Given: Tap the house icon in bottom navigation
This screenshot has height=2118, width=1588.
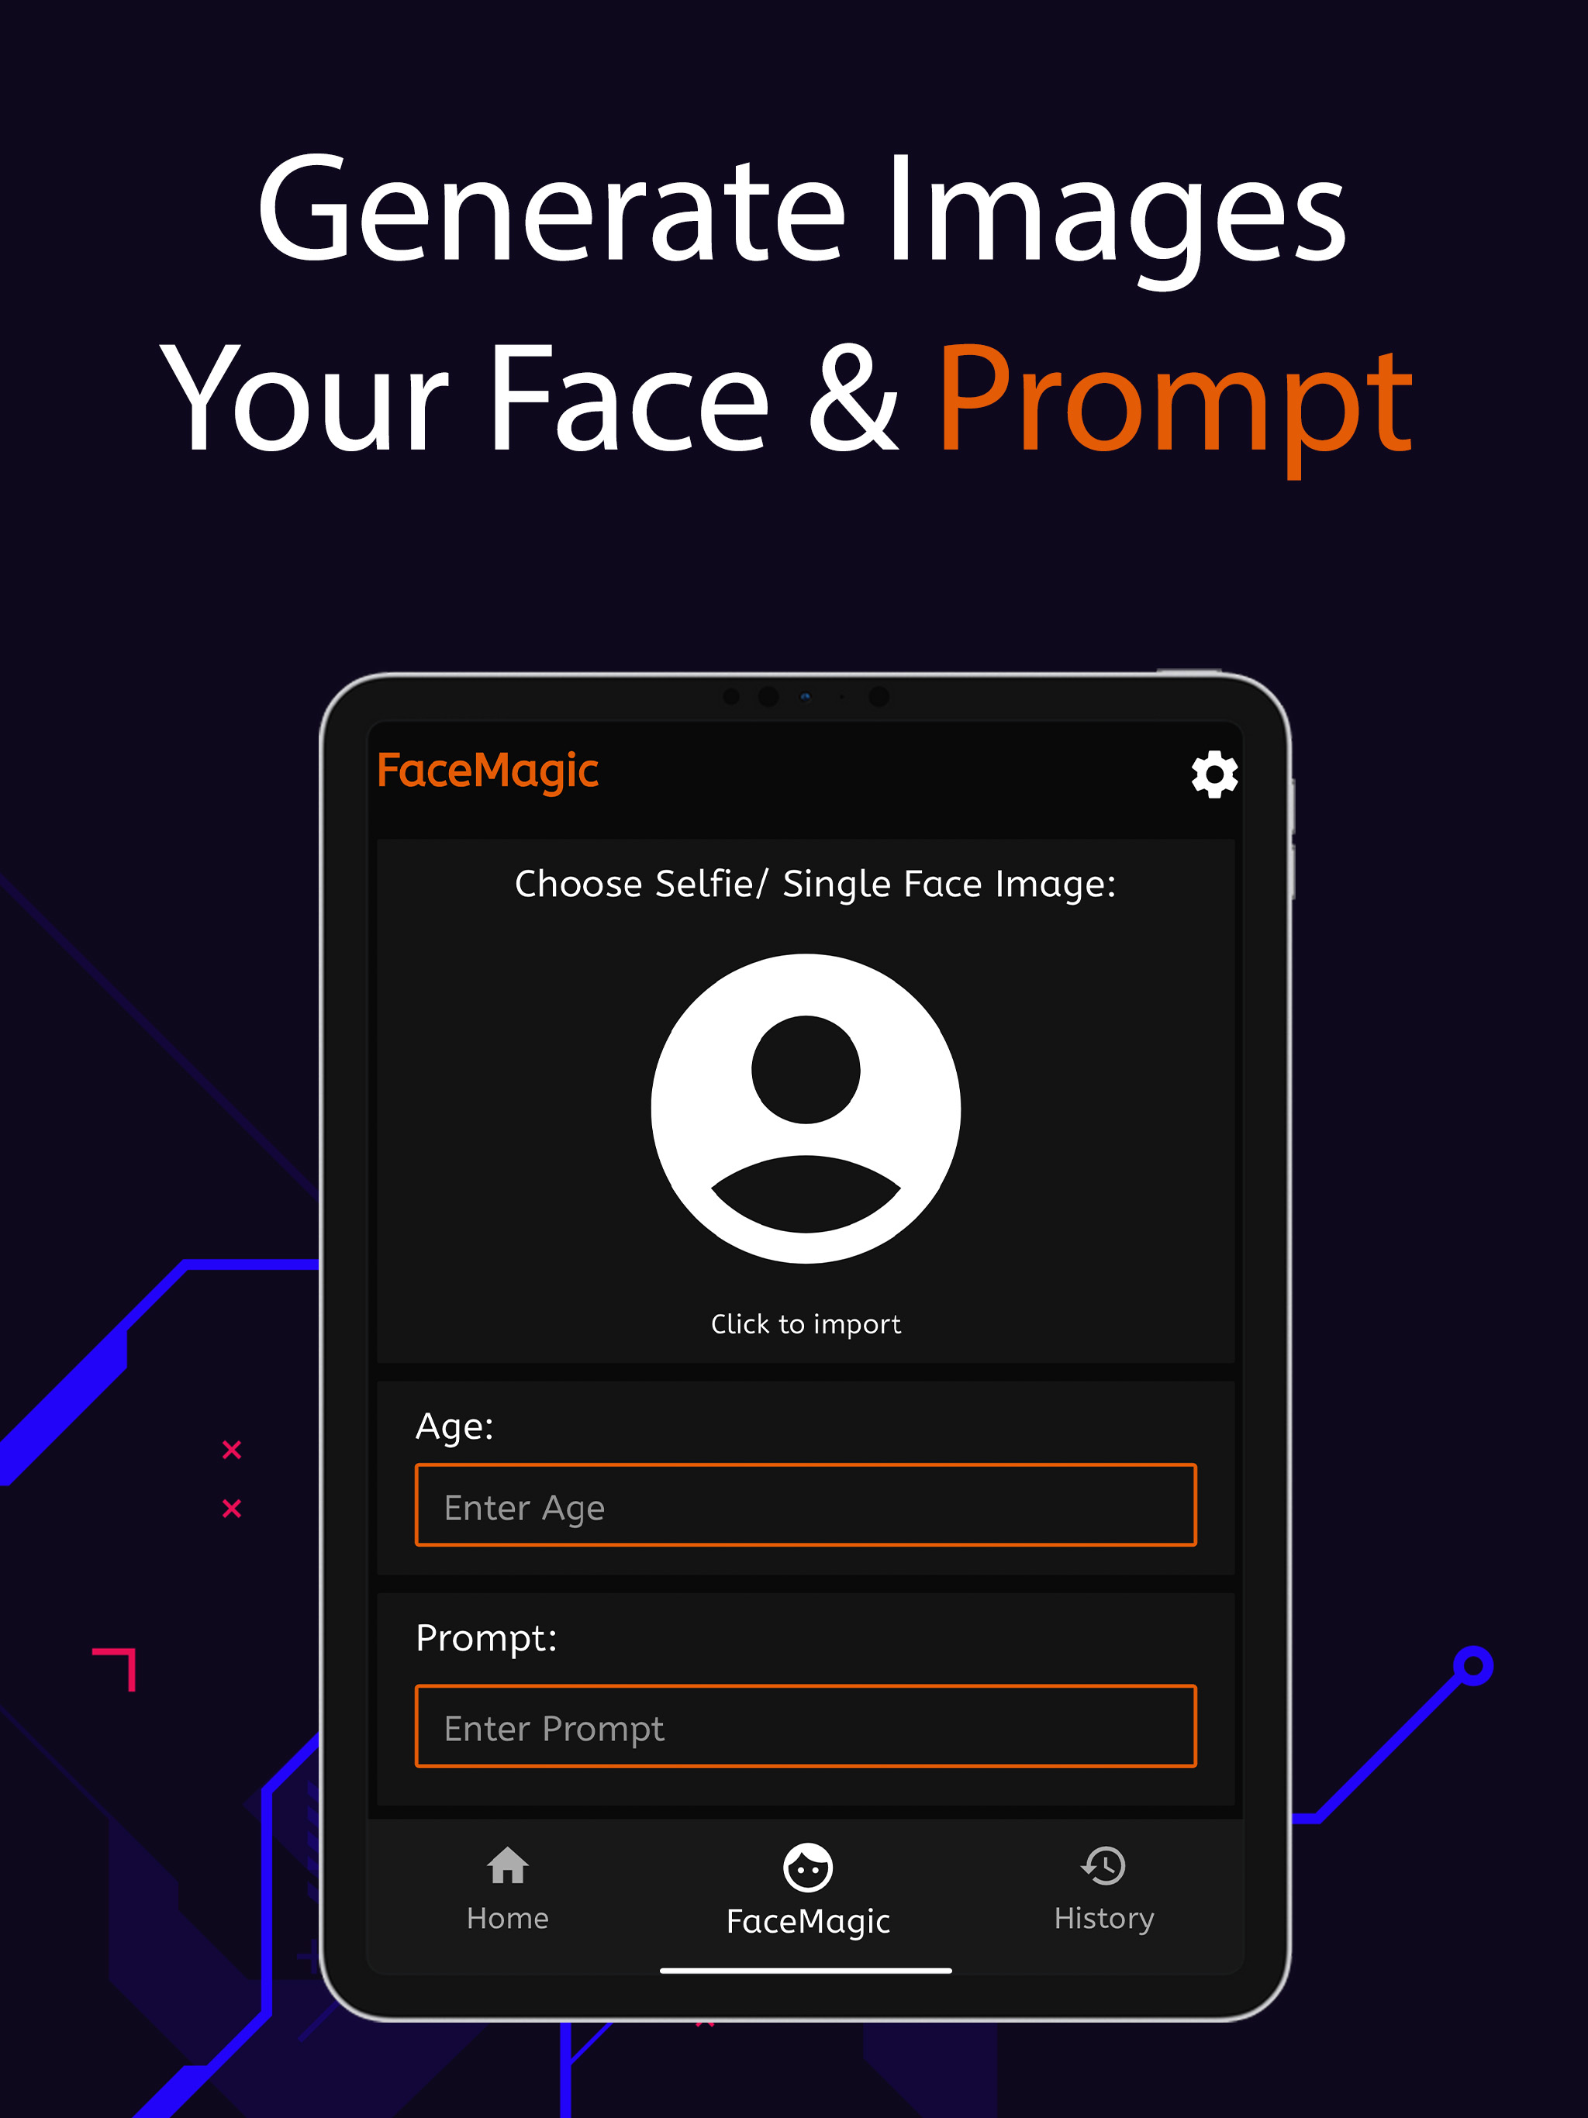Looking at the screenshot, I should (508, 1864).
